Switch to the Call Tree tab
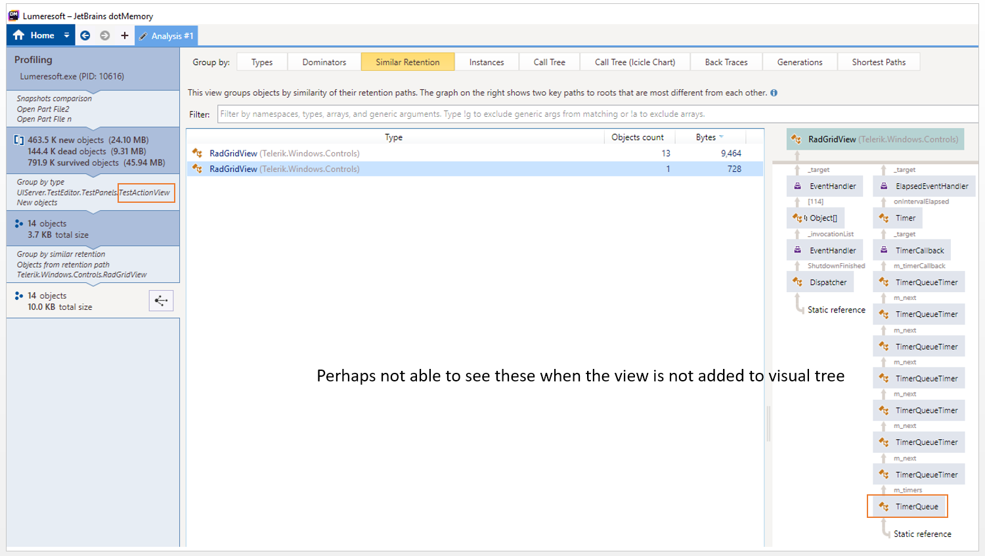Screen dimensions: 985x556 pos(550,62)
